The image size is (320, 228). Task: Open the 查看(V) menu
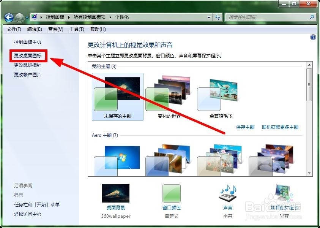click(x=55, y=29)
